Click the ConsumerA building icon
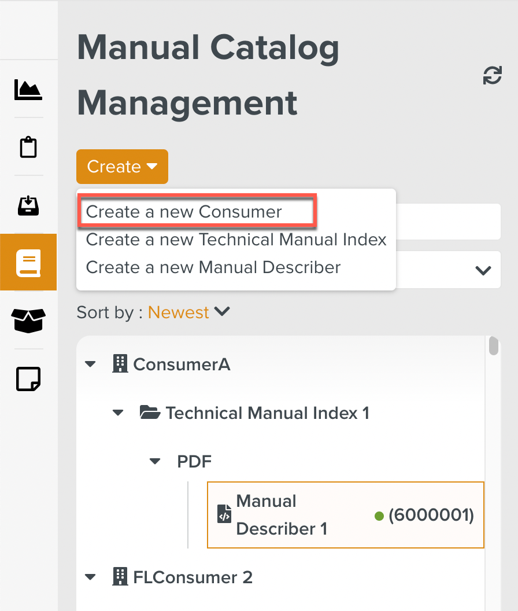This screenshot has width=518, height=611. click(120, 364)
